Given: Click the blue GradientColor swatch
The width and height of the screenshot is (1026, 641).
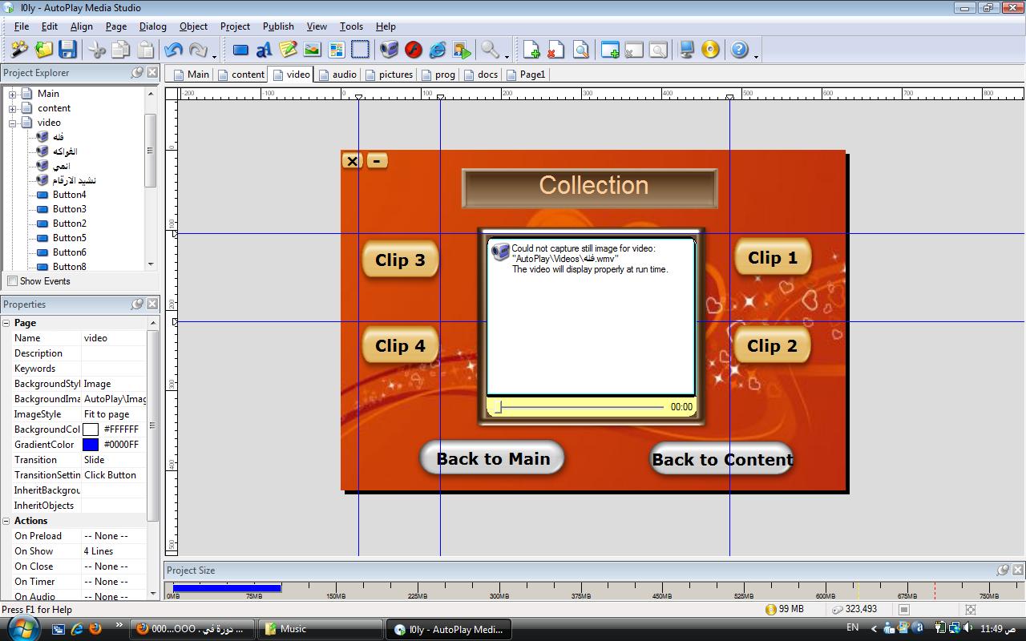Looking at the screenshot, I should 91,445.
